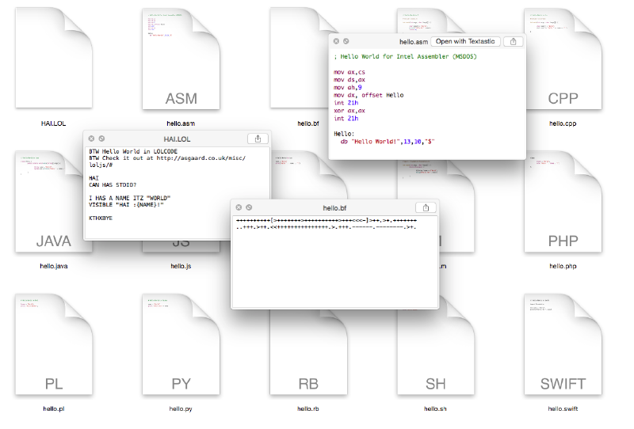Select the hello.java file icon
This screenshot has height=429, width=634.
(x=54, y=204)
